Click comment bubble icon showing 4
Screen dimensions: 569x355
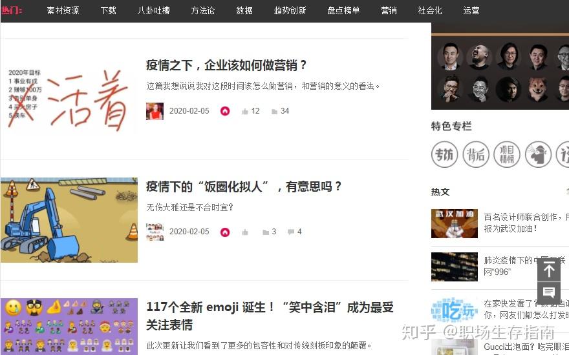pos(291,232)
